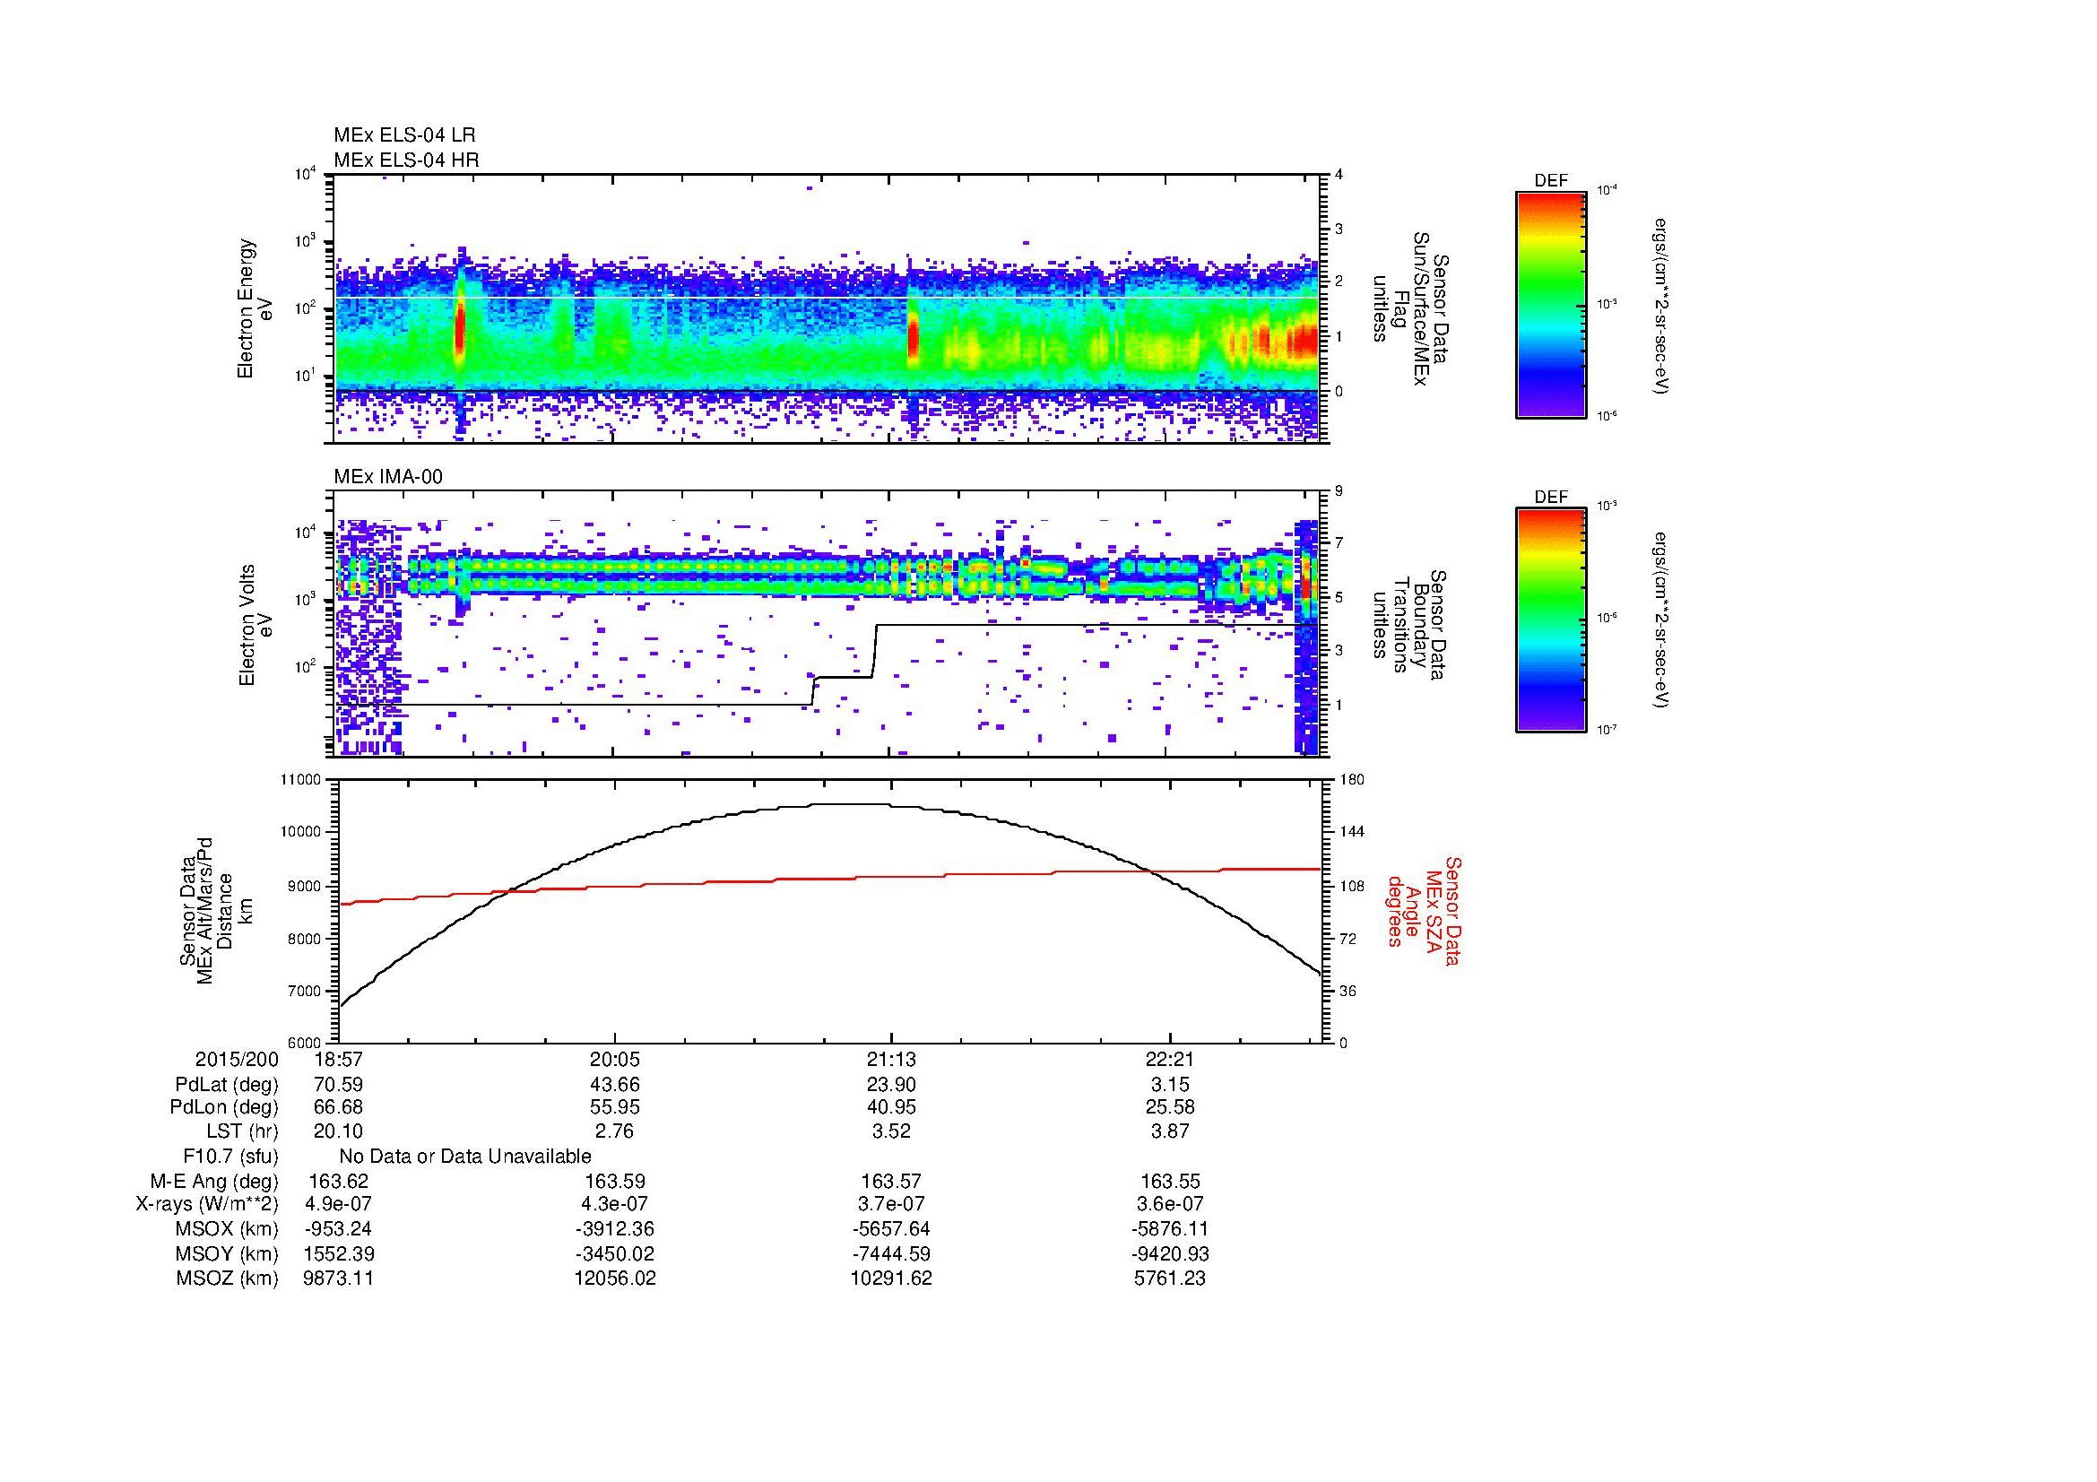This screenshot has height=1482, width=2097.
Task: Click MSOZ value 9873.11
Action: point(339,1278)
